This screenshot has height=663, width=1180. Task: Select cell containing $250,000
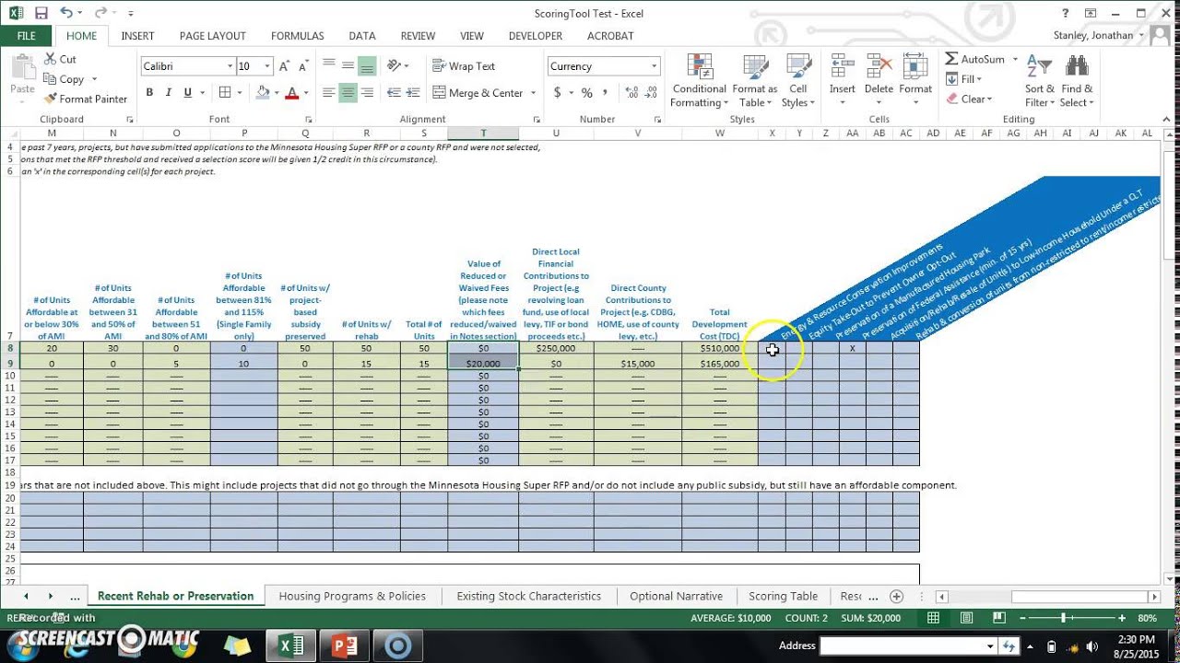click(556, 349)
